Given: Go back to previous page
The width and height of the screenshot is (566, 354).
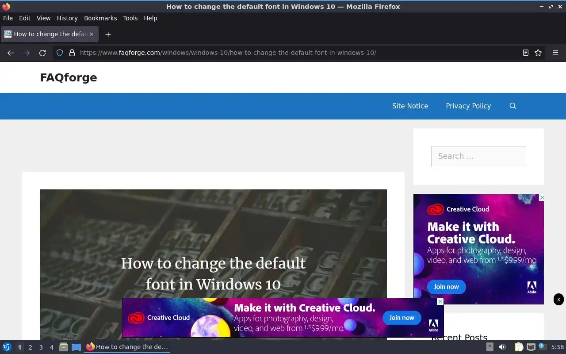Looking at the screenshot, I should pyautogui.click(x=11, y=53).
